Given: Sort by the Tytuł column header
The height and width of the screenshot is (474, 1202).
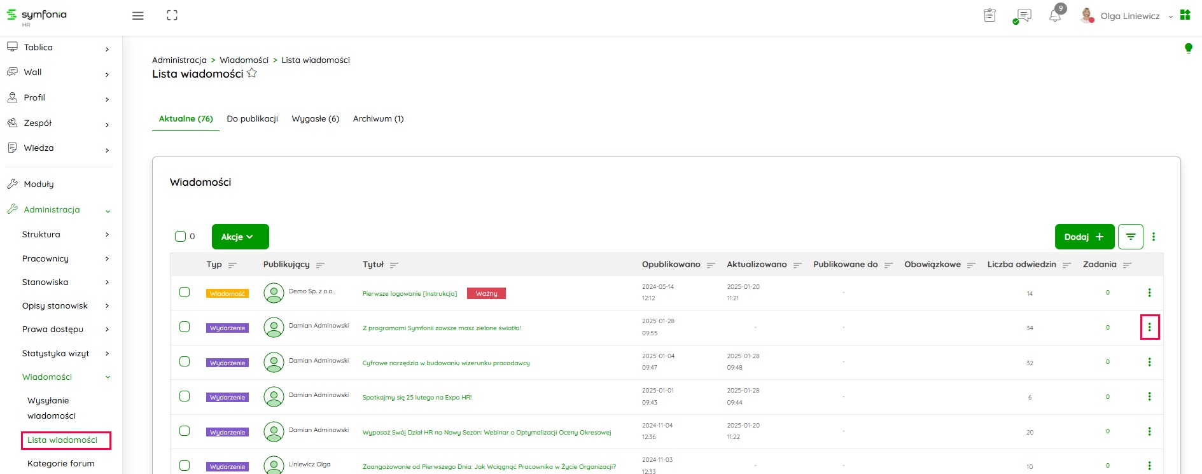Looking at the screenshot, I should click(x=374, y=265).
